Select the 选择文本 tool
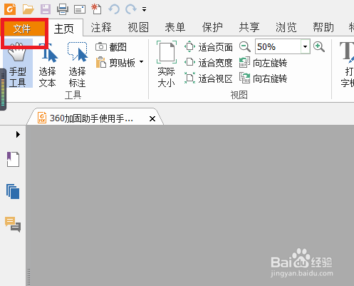The image size is (354, 286). click(x=48, y=65)
